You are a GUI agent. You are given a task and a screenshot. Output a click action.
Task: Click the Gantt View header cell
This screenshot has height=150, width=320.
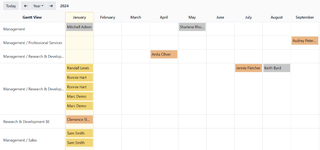pos(32,17)
